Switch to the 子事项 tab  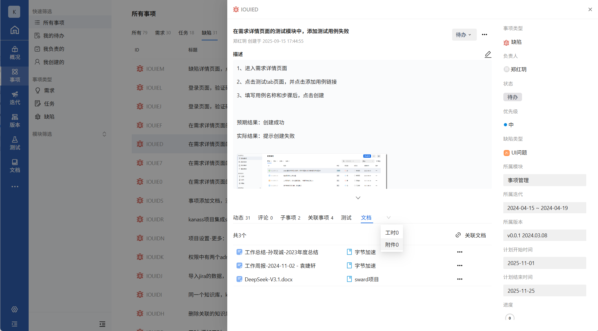[290, 217]
